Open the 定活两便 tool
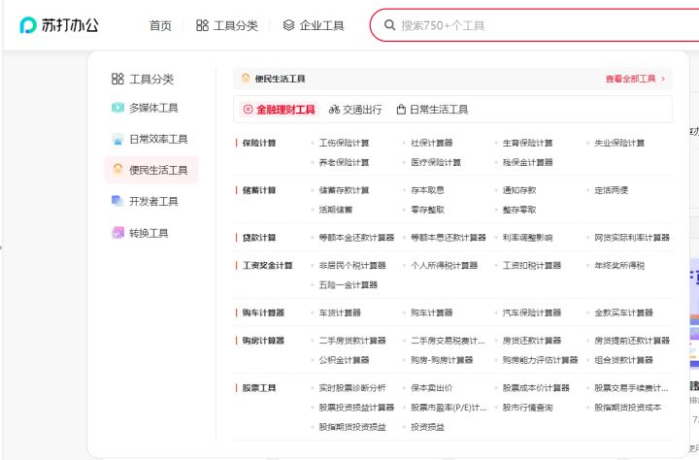Image resolution: width=699 pixels, height=460 pixels. pos(612,190)
